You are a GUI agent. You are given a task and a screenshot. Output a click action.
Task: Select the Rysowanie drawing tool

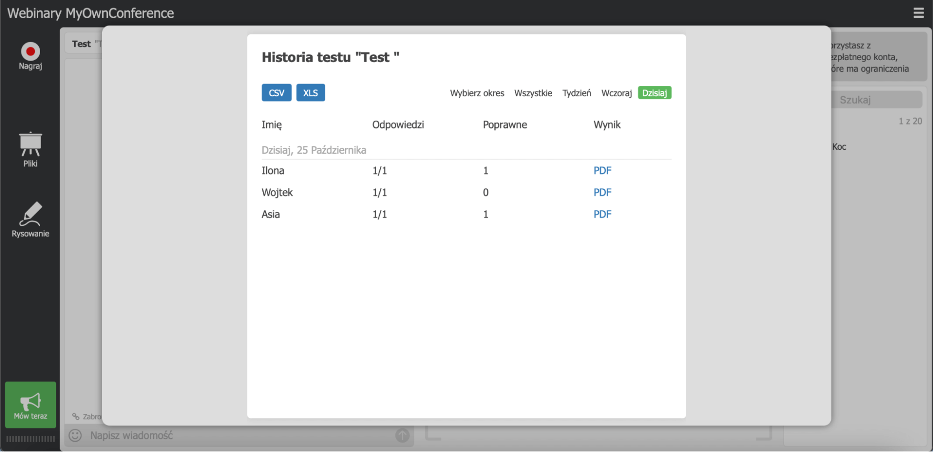click(x=30, y=214)
